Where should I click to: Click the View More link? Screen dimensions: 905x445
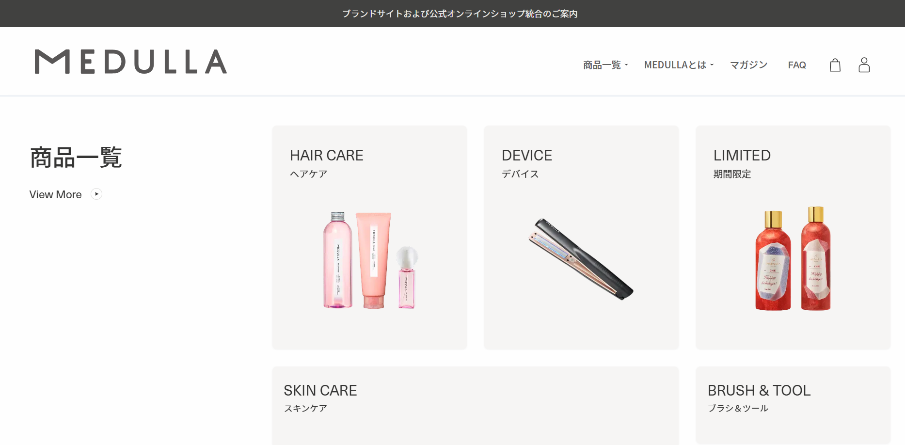(56, 194)
